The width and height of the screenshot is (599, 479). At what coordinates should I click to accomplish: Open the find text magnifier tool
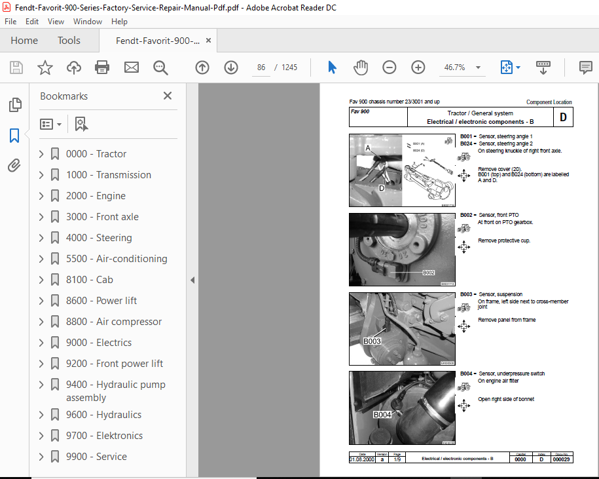tap(160, 67)
